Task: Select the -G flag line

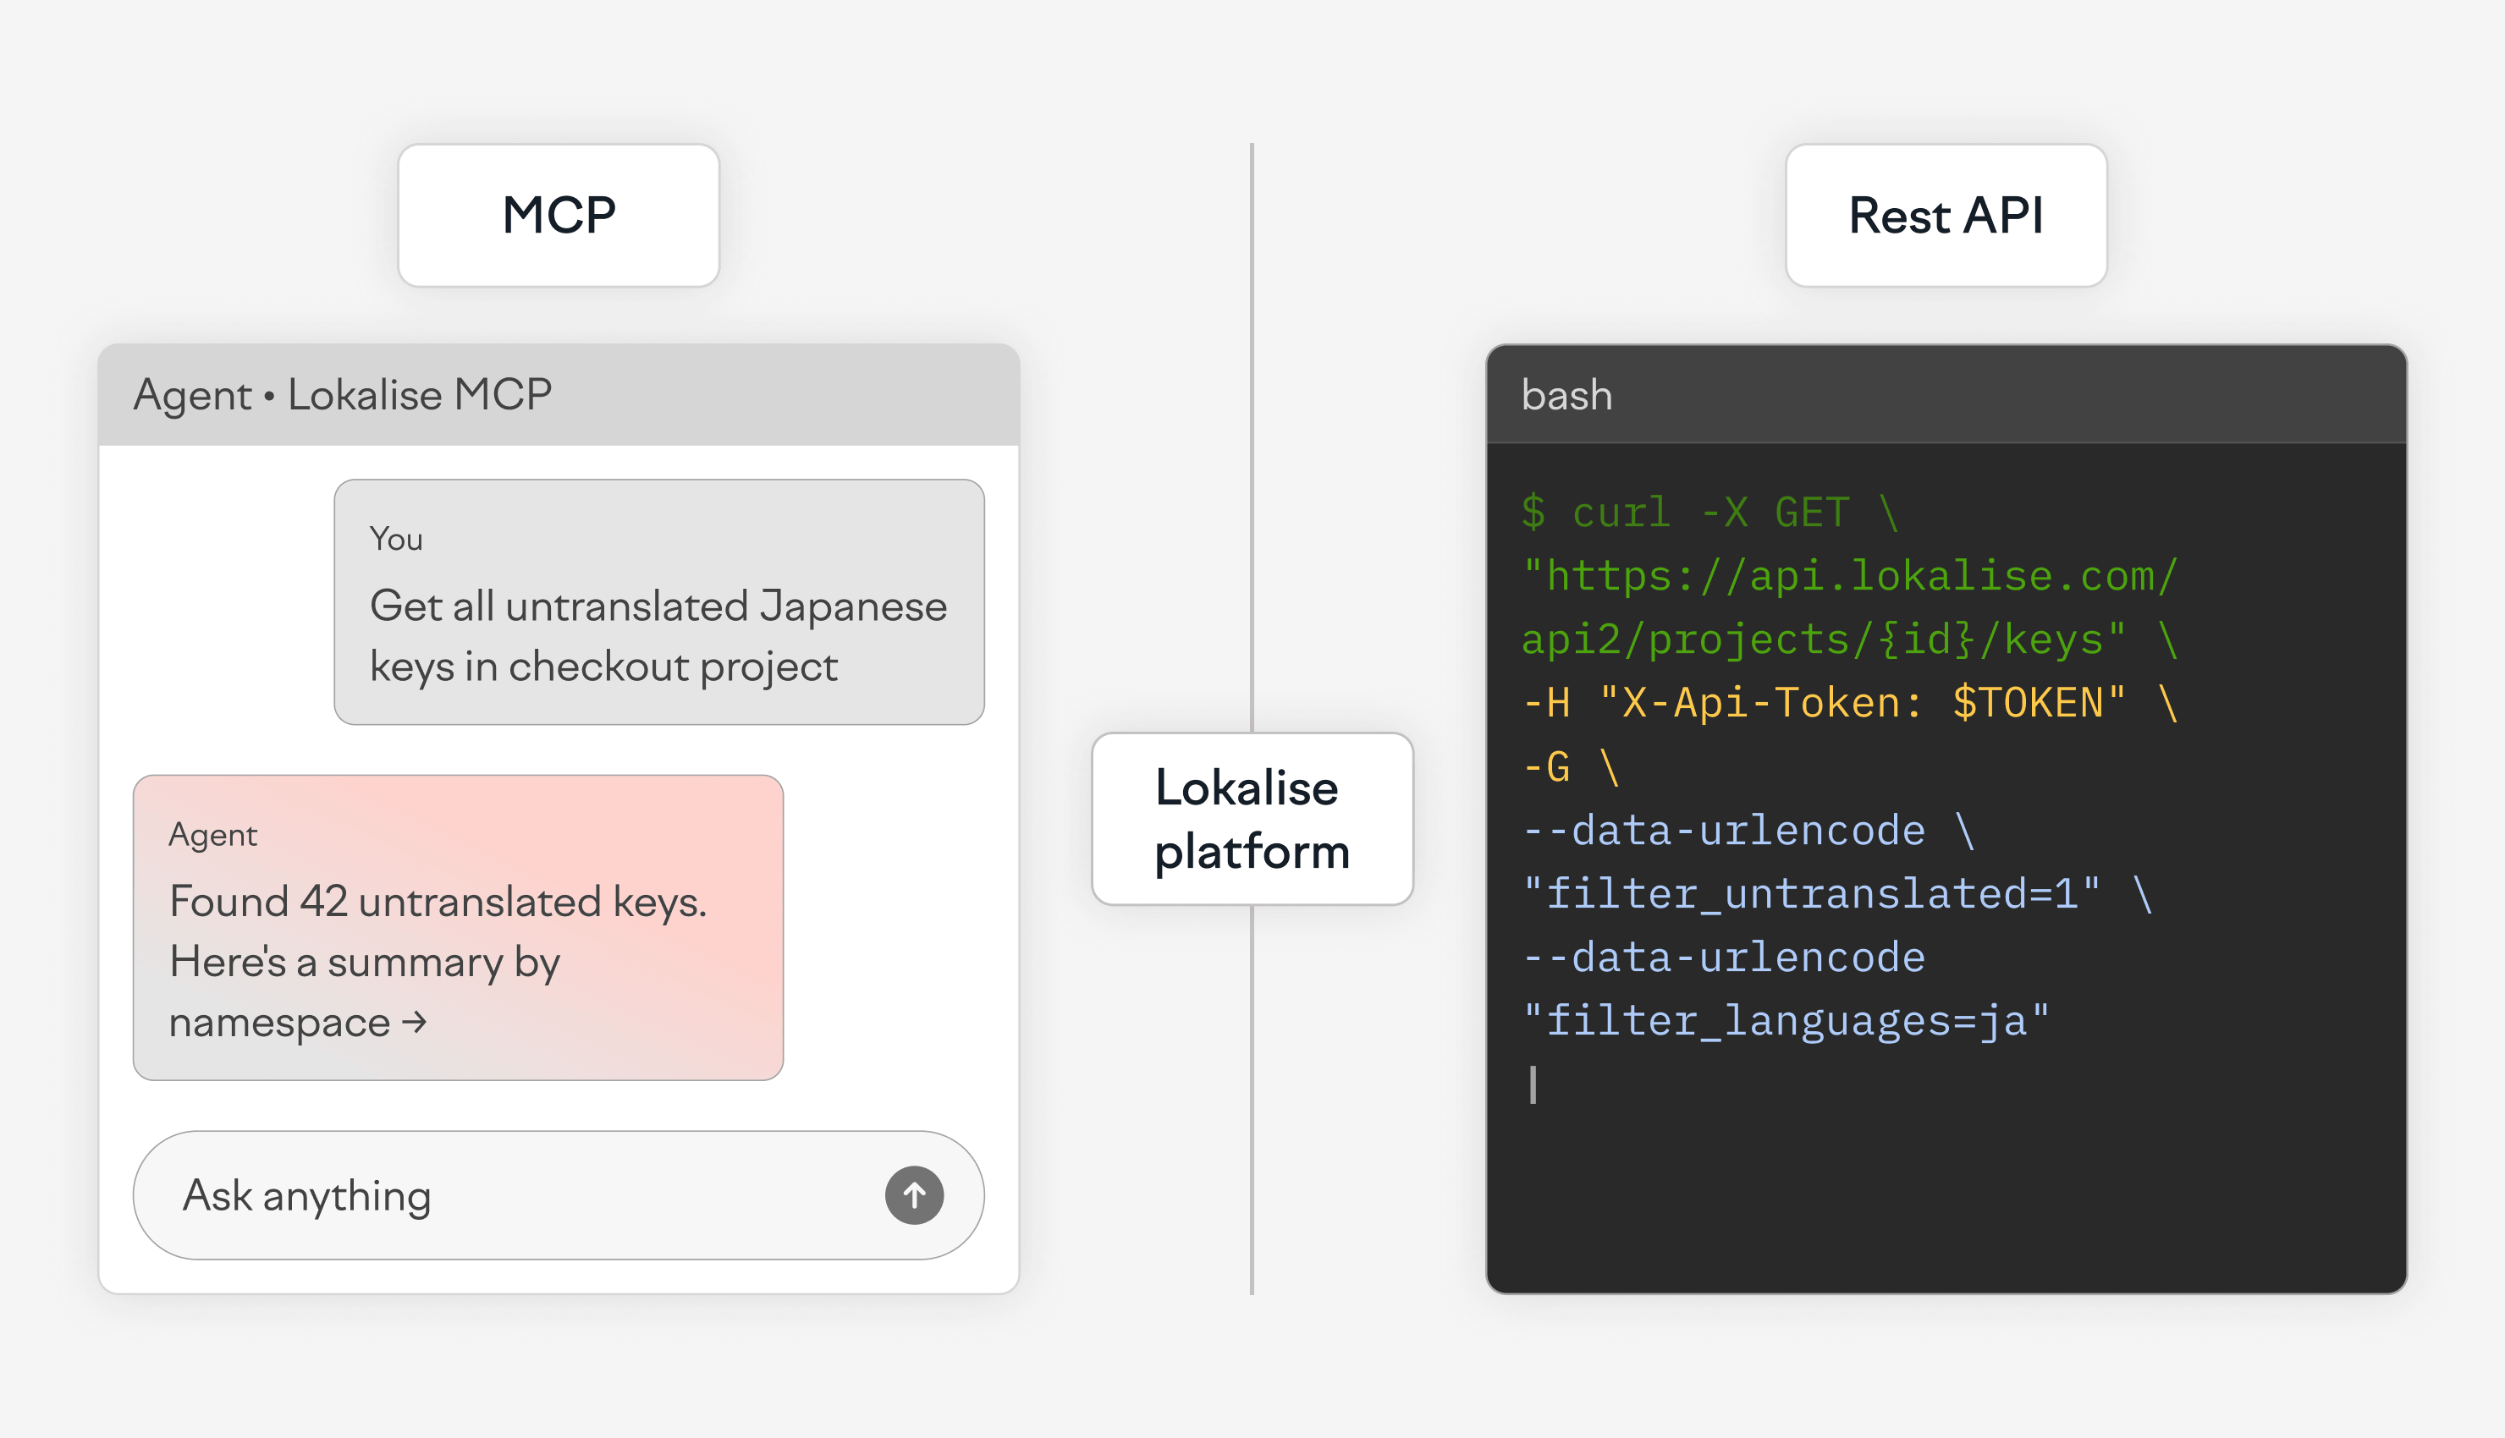Action: click(1571, 766)
